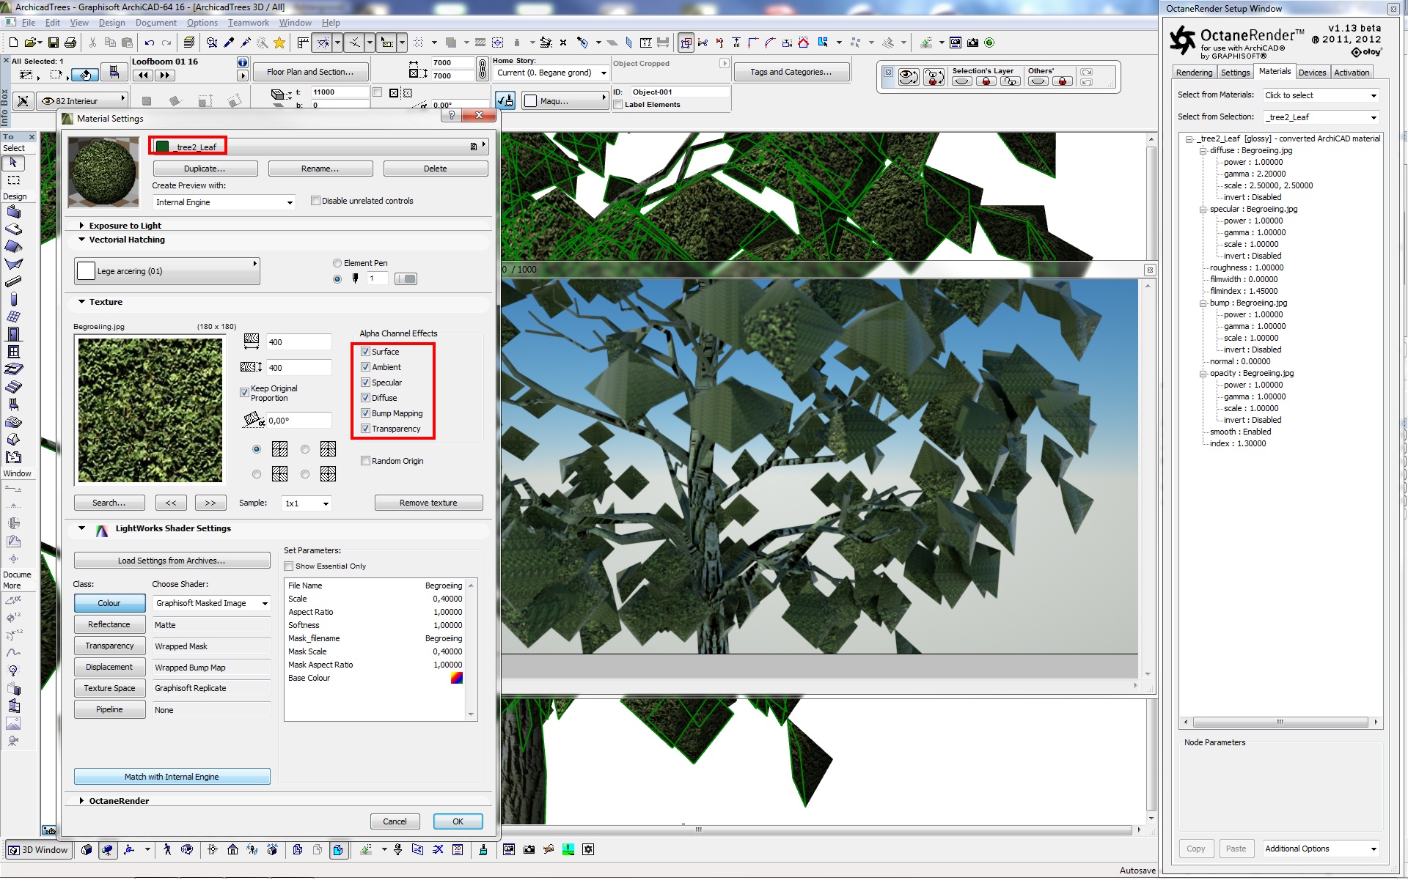The height and width of the screenshot is (883, 1408).
Task: Click the eyedropper pick-up parameters icon
Action: coord(230,43)
